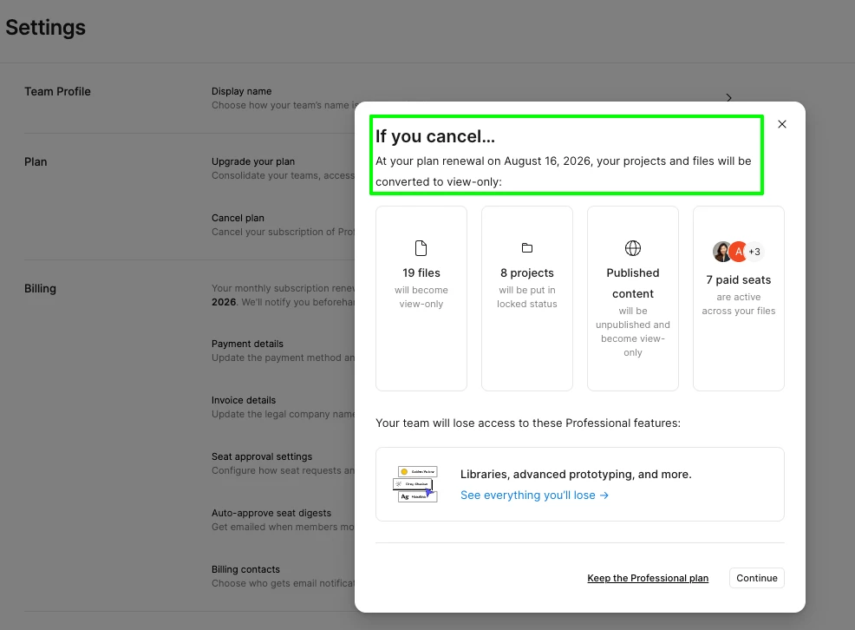855x630 pixels.
Task: Click the orange A avatar in paid seats
Action: 738,252
